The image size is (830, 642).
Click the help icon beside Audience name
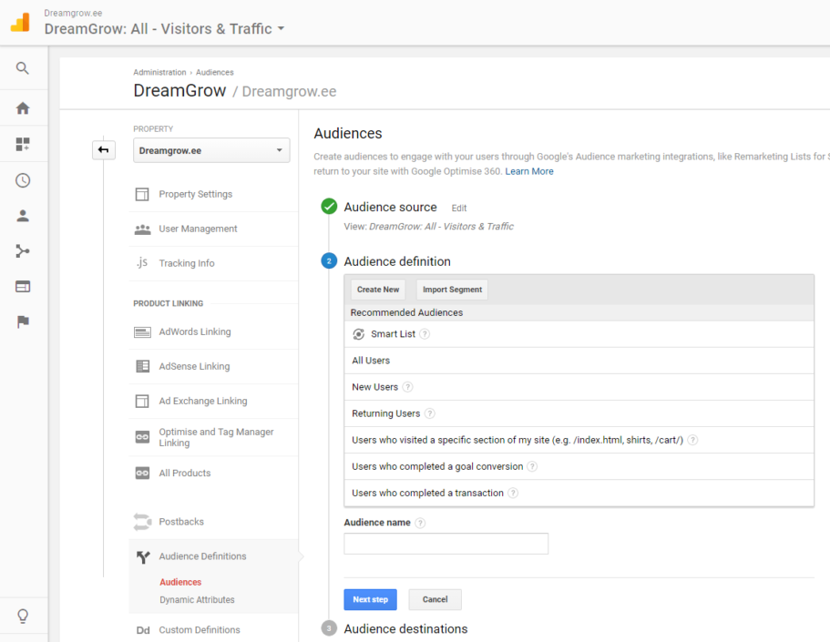418,523
